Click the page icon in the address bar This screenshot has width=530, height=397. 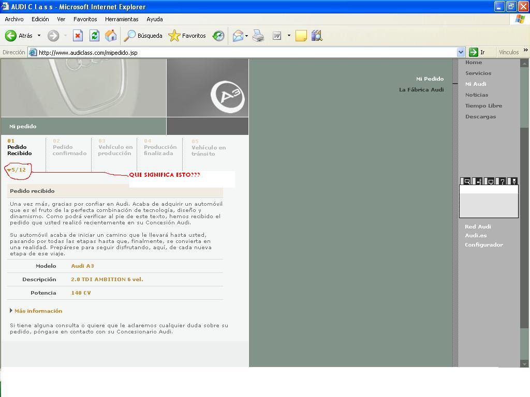(x=33, y=52)
